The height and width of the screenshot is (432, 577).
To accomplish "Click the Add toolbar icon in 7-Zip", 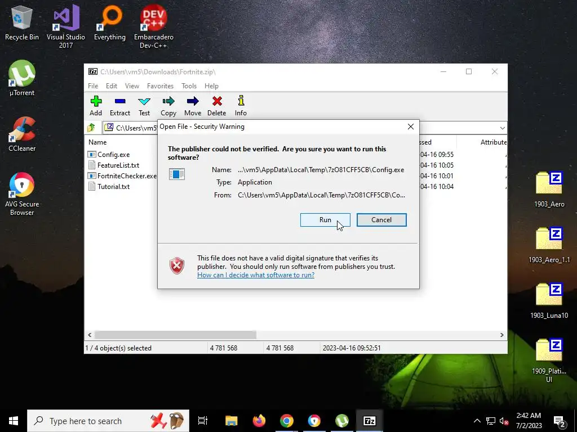I will point(96,106).
